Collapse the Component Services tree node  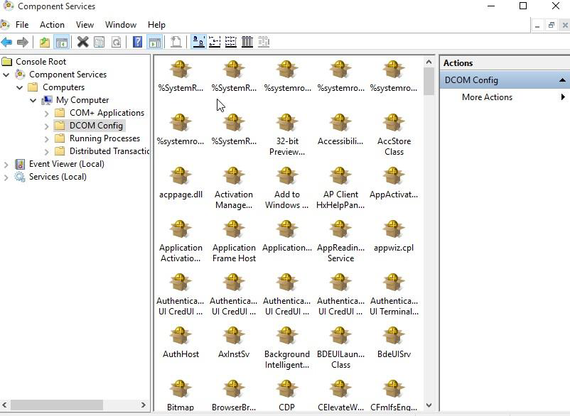pyautogui.click(x=6, y=75)
